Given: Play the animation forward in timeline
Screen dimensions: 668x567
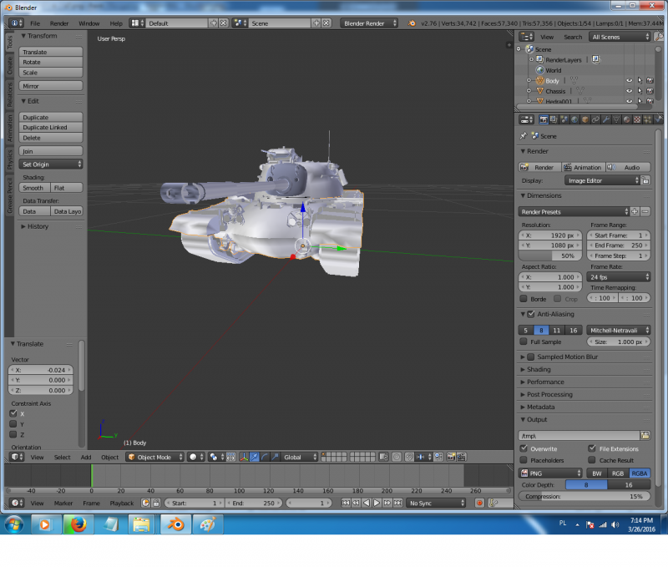Looking at the screenshot, I should coord(377,503).
